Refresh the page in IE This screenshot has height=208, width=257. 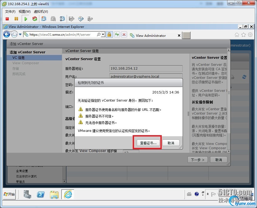(117, 34)
